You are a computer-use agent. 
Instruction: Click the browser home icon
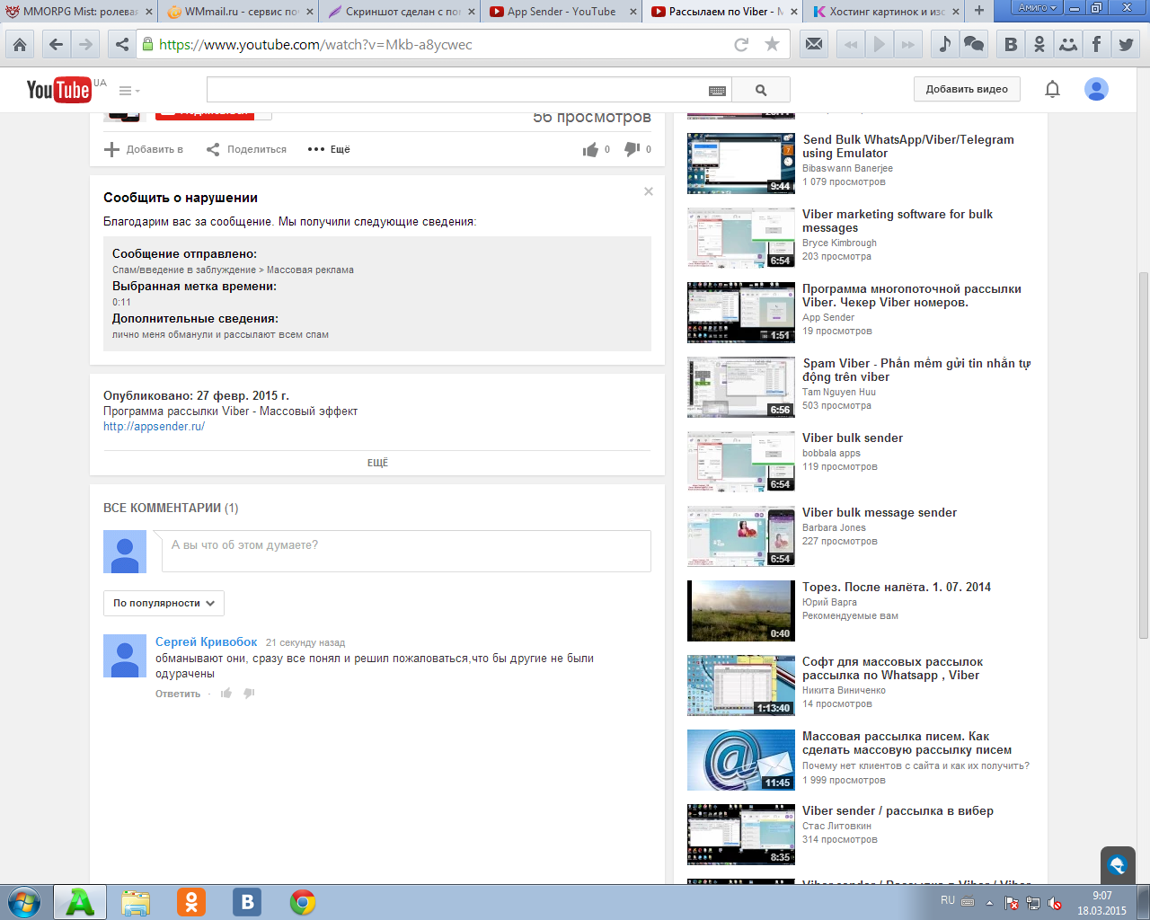[x=20, y=44]
